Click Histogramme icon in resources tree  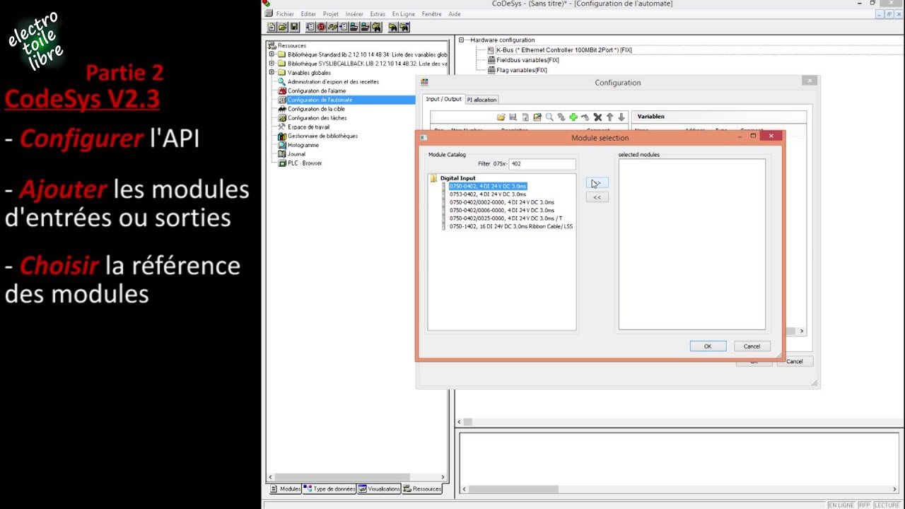282,145
